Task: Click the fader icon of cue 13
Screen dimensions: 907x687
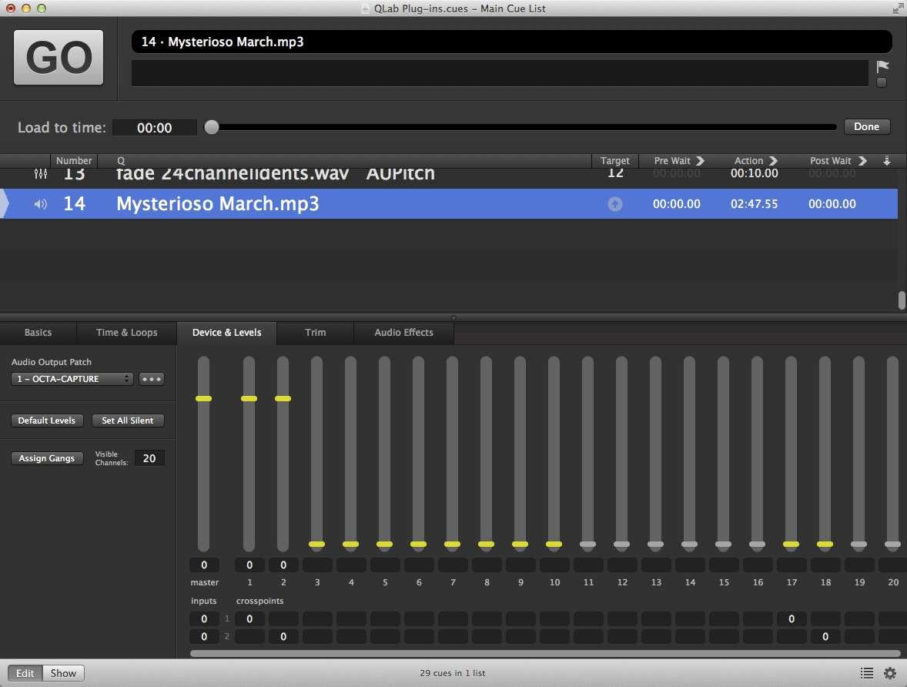Action: click(x=41, y=175)
